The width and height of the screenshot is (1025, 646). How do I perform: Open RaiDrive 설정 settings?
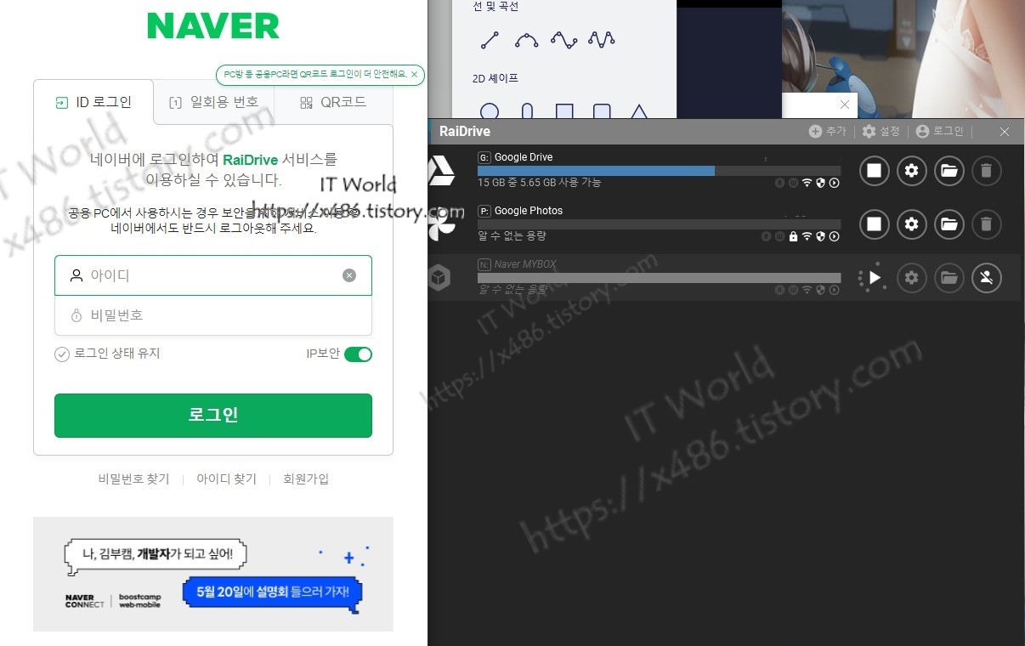pyautogui.click(x=881, y=132)
